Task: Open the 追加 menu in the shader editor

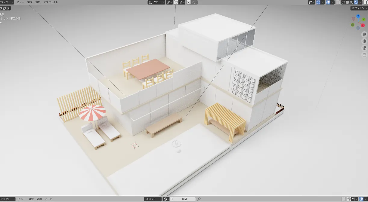Action: [x=39, y=199]
